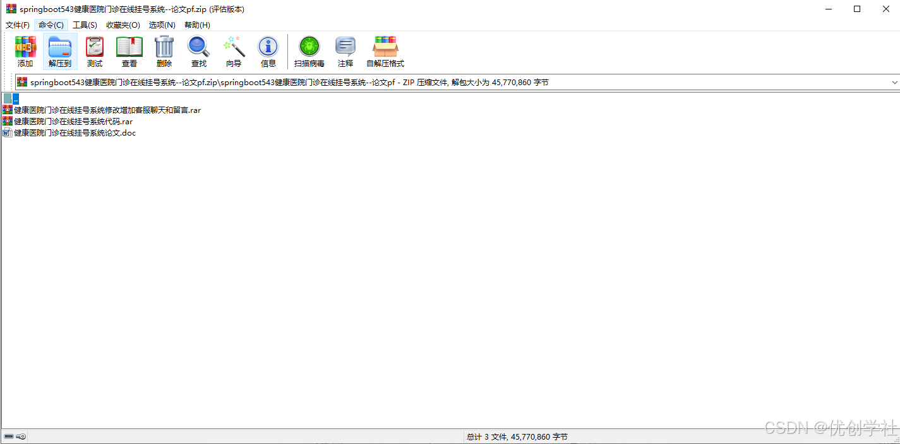Click the 解压到 (Extract to) icon
Viewport: 900px width, 444px height.
pyautogui.click(x=60, y=51)
